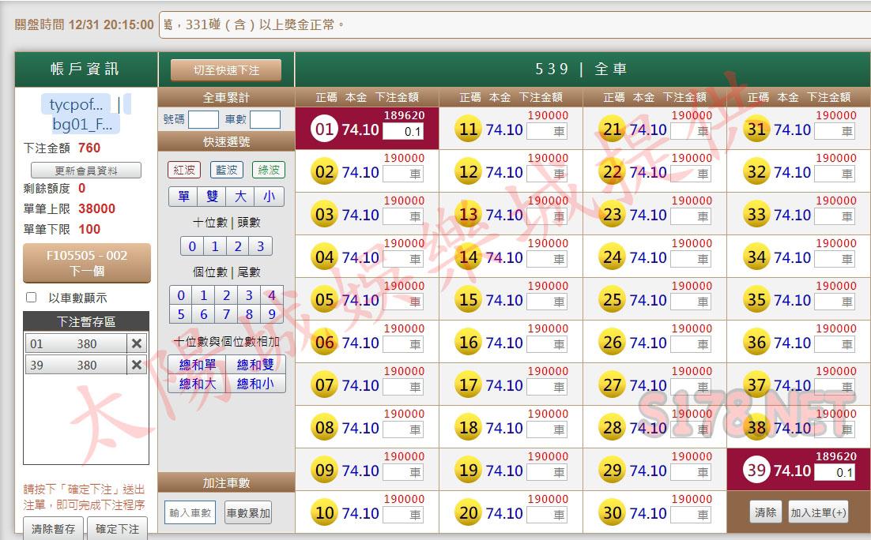The height and width of the screenshot is (540, 871).
Task: Click number ball 36
Action: click(756, 343)
